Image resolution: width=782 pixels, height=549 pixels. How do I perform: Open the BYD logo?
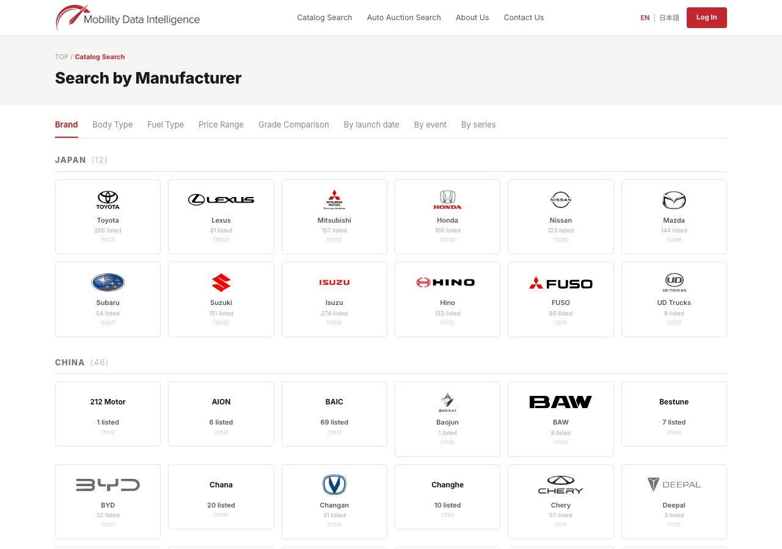108,485
